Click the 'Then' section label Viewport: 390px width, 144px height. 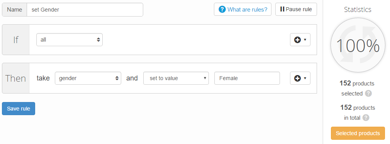tap(16, 78)
